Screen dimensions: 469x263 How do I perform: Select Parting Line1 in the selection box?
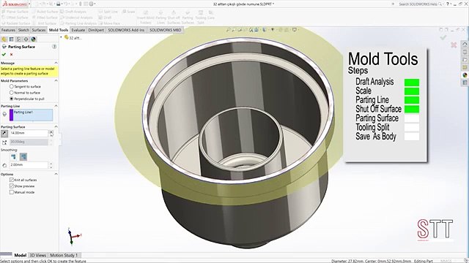[23, 112]
